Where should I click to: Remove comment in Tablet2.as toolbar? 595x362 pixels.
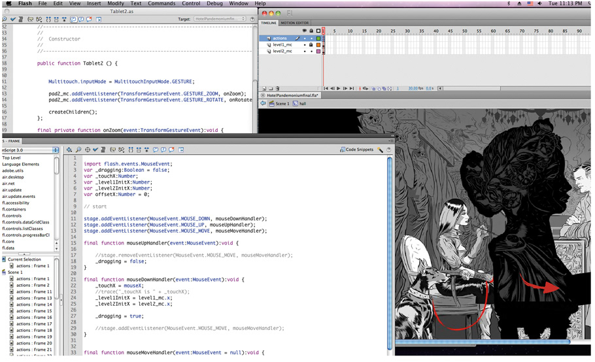click(89, 19)
